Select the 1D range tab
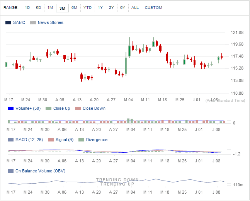250x201 pixels. click(27, 8)
